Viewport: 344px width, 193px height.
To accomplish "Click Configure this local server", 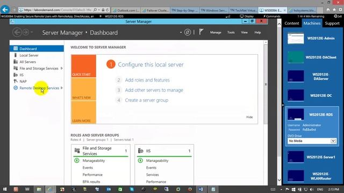I will [150, 64].
